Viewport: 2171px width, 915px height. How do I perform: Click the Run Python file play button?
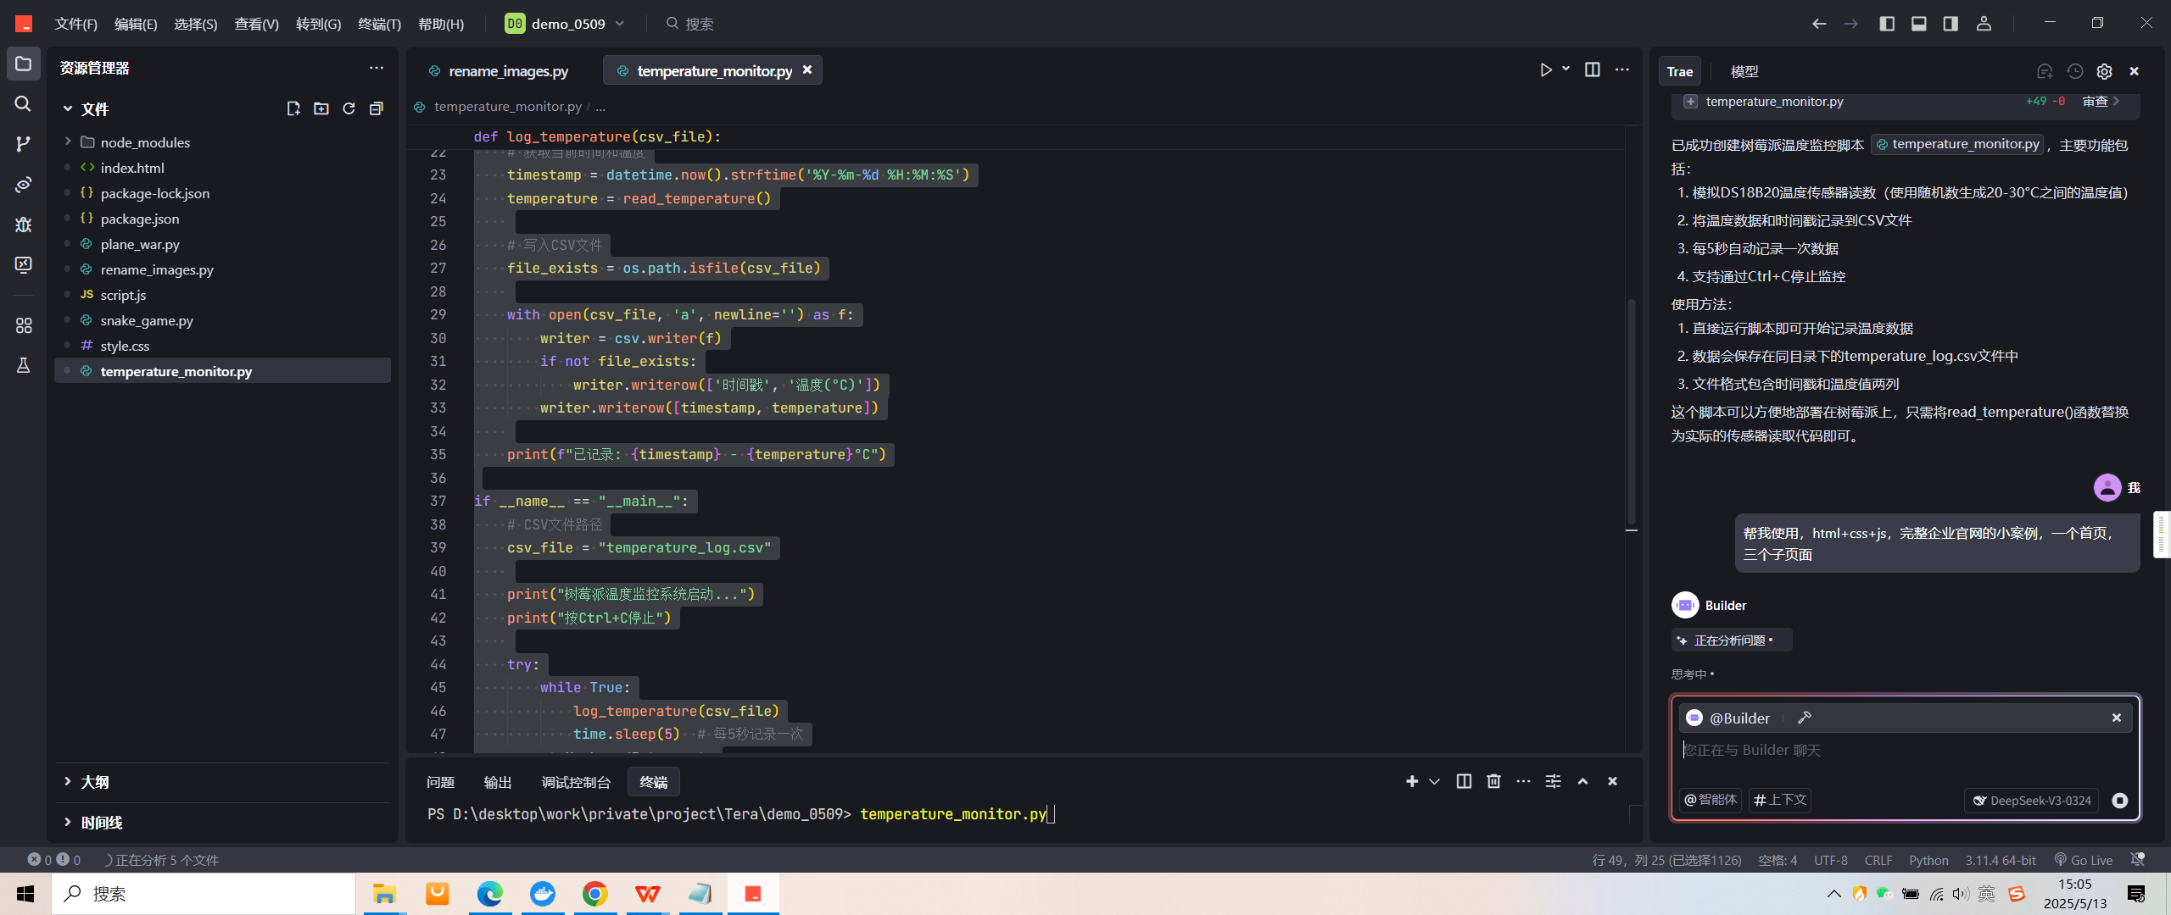1545,70
